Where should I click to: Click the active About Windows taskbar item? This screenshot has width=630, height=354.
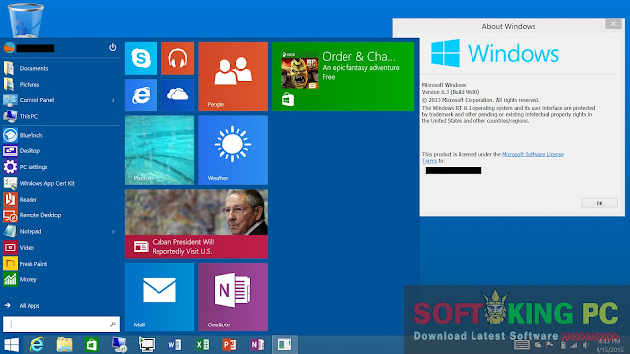284,345
